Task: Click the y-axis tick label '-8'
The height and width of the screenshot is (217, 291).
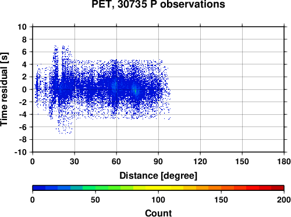Action: click(x=23, y=140)
